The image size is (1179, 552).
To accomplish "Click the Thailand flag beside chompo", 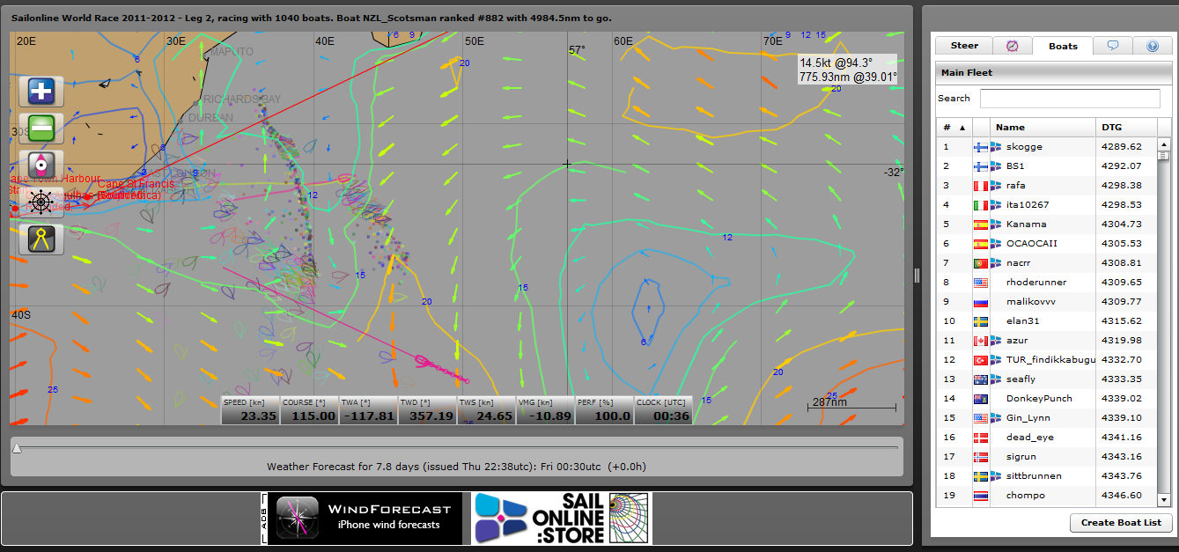I will (981, 496).
